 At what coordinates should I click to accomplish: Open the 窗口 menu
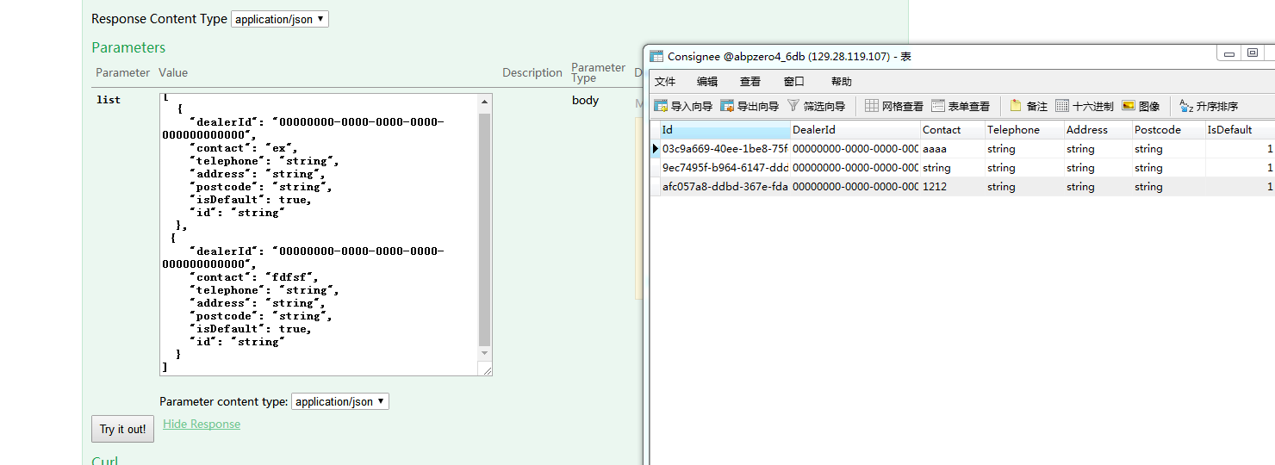coord(794,82)
